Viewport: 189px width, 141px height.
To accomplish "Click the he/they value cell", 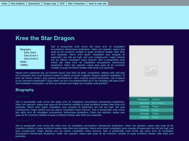I will pos(162,100).
